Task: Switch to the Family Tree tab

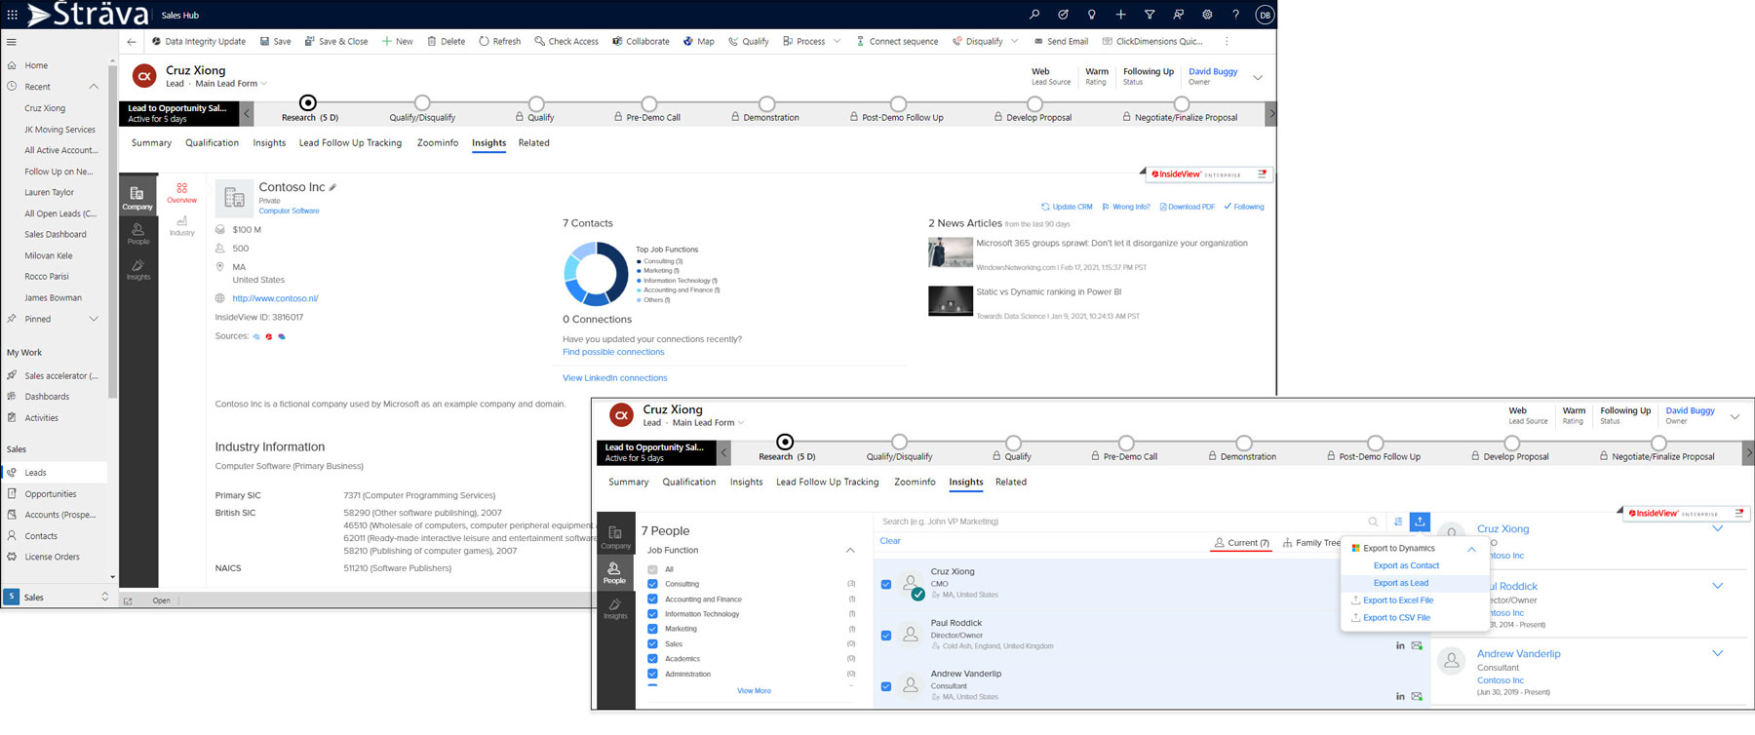Action: click(x=1311, y=543)
